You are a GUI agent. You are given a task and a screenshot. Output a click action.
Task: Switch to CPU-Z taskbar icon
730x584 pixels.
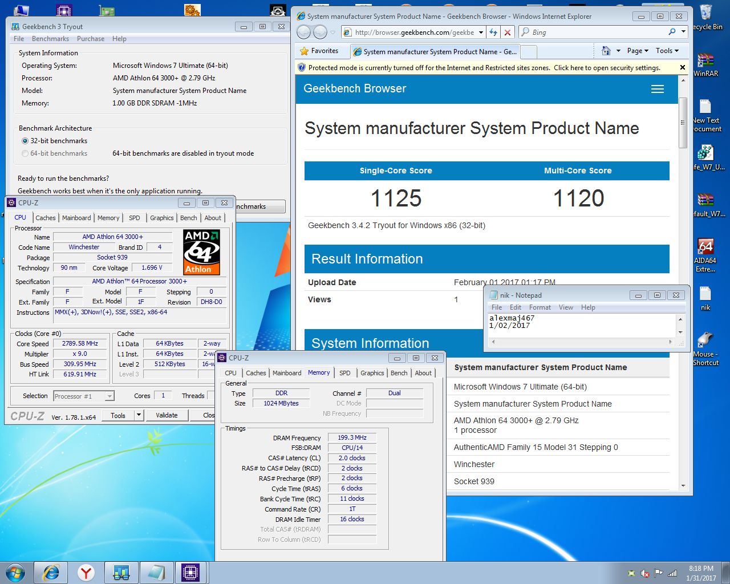coord(190,572)
